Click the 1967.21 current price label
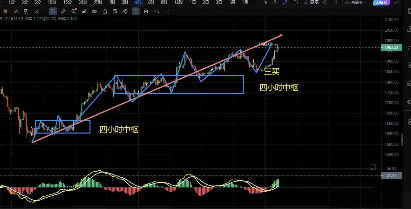This screenshot has width=411, height=209. 391,47
